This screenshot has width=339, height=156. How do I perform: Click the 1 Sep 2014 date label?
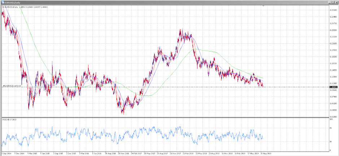6,154
